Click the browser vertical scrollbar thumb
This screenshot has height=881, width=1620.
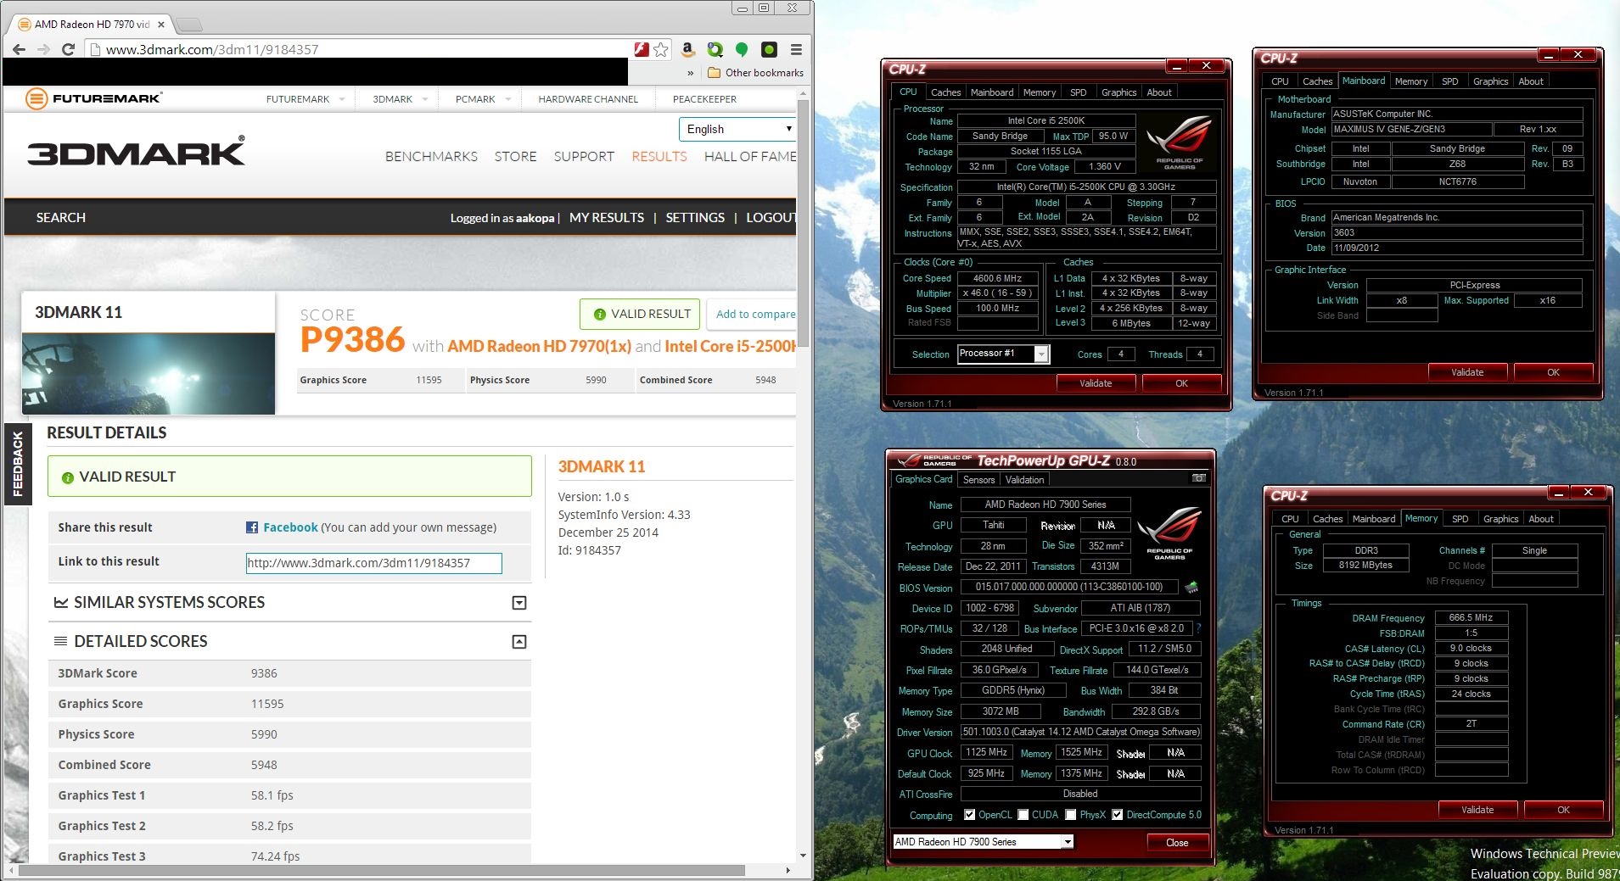click(x=803, y=224)
